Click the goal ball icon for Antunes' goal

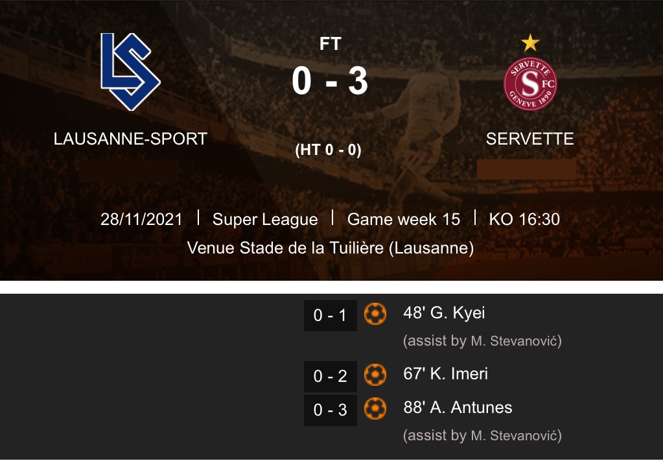pos(375,408)
